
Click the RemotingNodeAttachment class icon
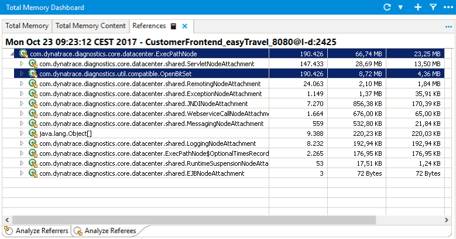click(33, 84)
